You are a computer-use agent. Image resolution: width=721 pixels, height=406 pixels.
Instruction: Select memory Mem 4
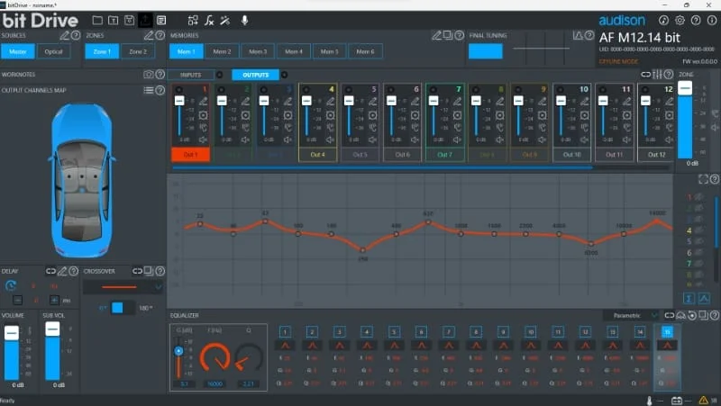point(294,51)
